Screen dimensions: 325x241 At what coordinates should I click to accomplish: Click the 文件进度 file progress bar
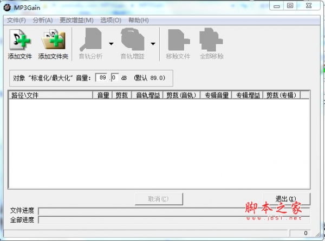(x=174, y=211)
